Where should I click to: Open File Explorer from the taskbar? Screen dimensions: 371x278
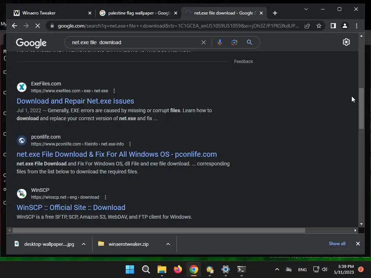click(162, 269)
